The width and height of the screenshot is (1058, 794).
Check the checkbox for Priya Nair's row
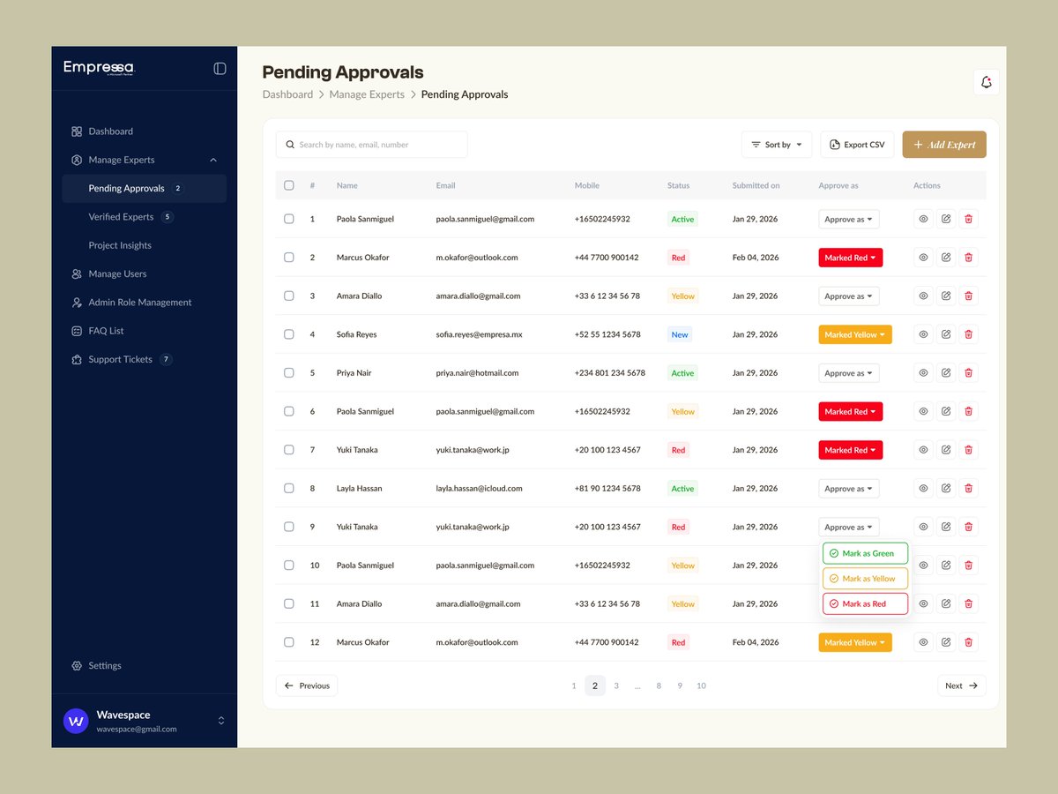click(288, 372)
